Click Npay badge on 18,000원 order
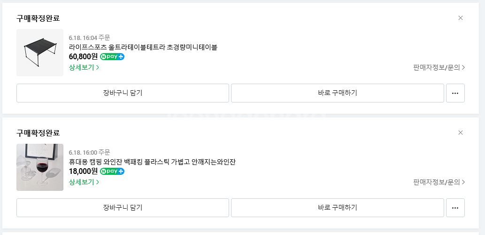 112,172
